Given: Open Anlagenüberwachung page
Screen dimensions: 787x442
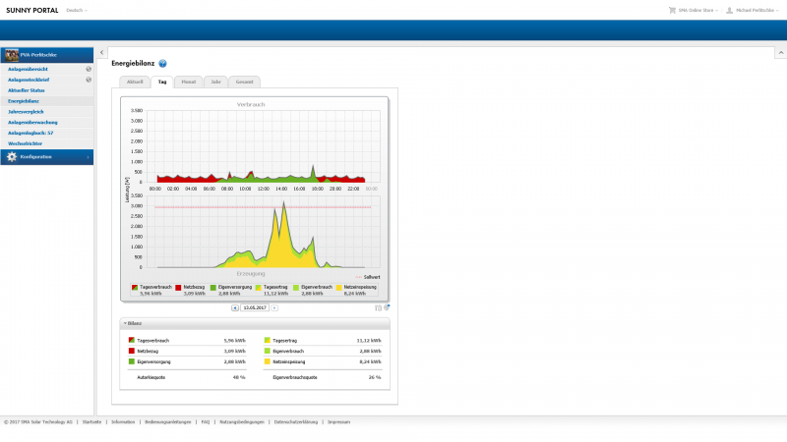Looking at the screenshot, I should point(32,122).
